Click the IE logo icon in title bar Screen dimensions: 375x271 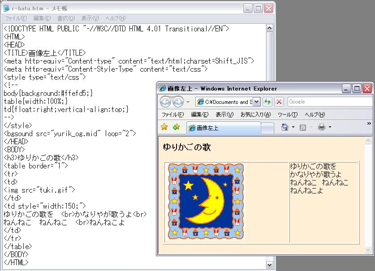162,88
